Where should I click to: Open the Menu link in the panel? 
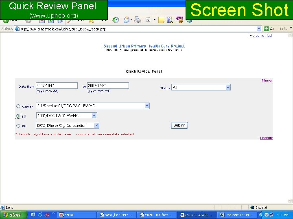pyautogui.click(x=267, y=80)
